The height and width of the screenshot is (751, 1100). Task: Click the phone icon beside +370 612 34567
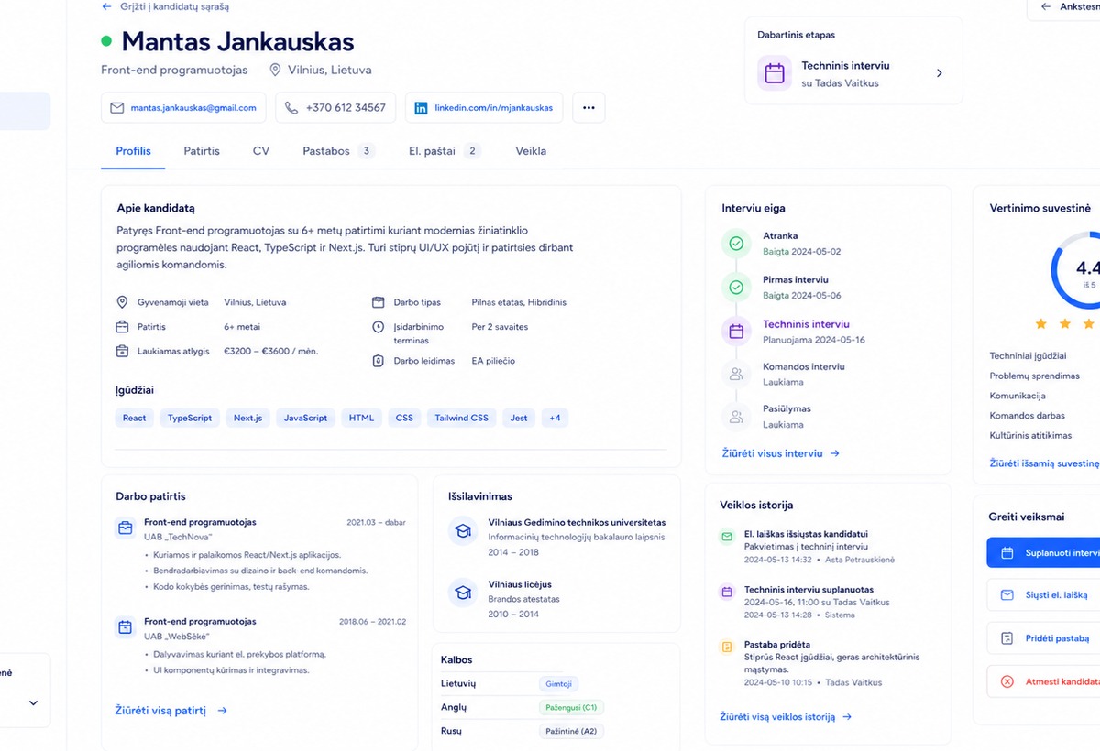[x=291, y=107]
